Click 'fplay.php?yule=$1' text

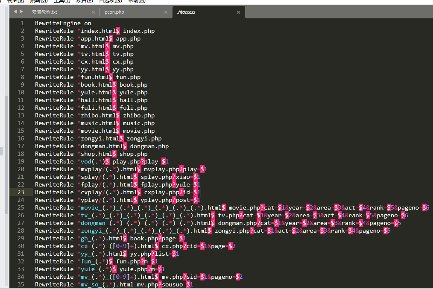click(170, 185)
